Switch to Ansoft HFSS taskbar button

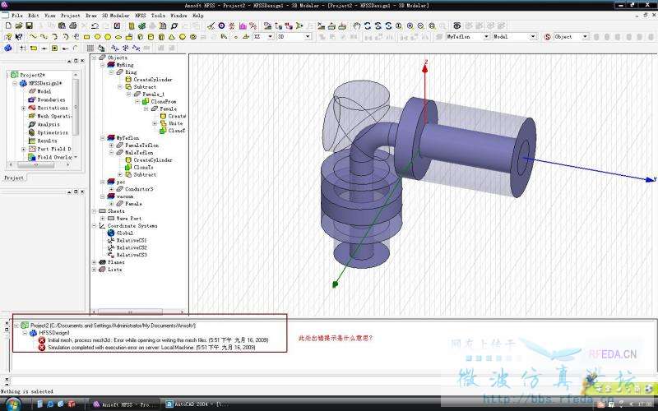pos(123,404)
